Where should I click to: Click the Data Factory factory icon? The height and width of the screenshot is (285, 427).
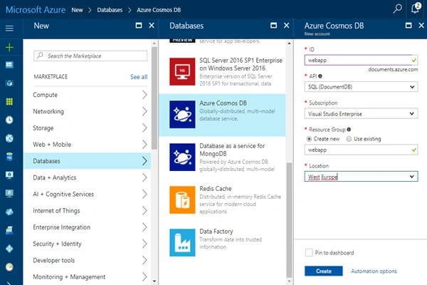click(x=182, y=243)
